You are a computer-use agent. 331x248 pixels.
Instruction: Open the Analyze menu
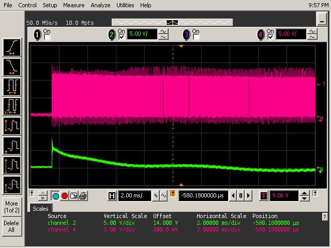100,5
